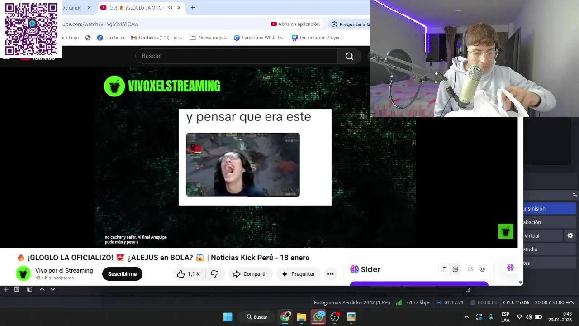Add a new OBS source plus icon
This screenshot has width=579, height=326.
pyautogui.click(x=6, y=289)
